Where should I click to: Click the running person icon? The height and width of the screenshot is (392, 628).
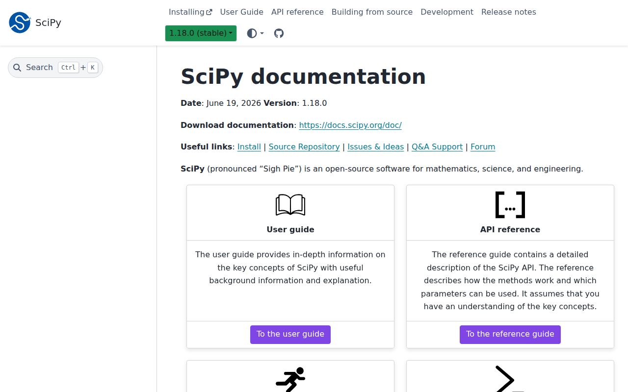[x=290, y=379]
